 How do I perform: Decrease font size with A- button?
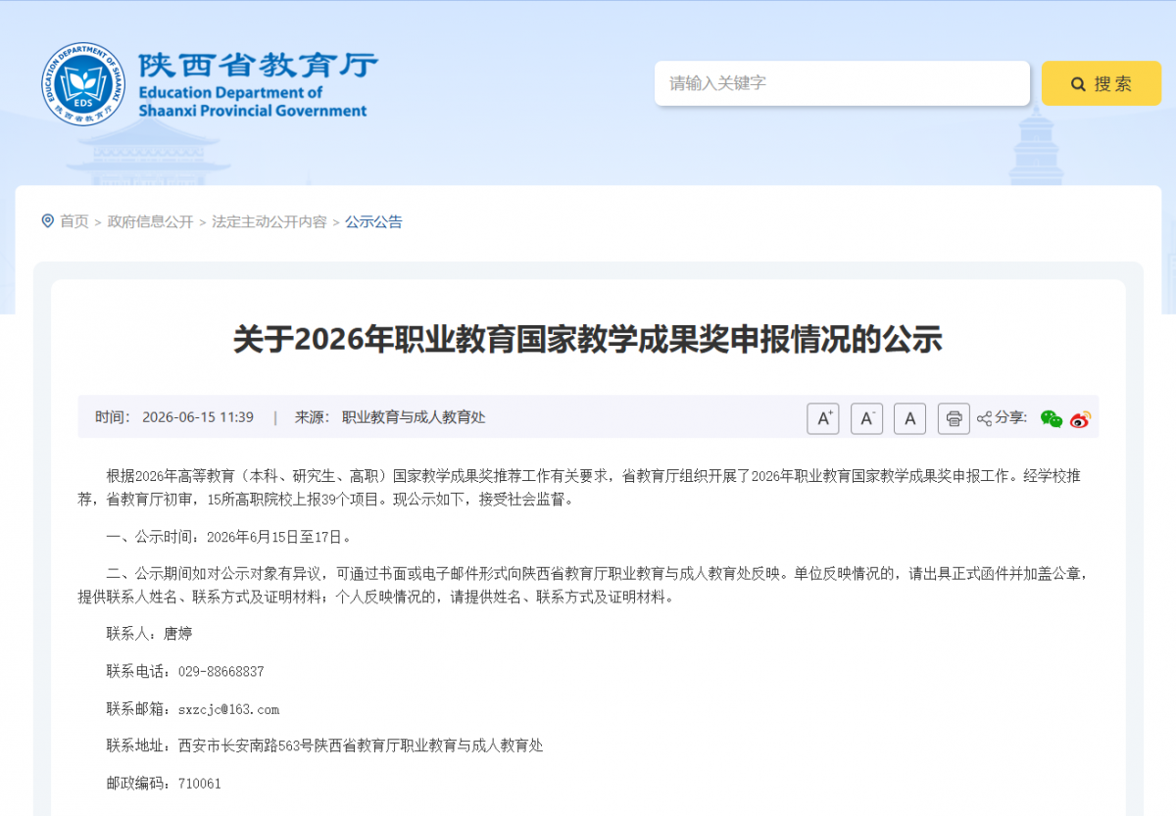coord(866,418)
